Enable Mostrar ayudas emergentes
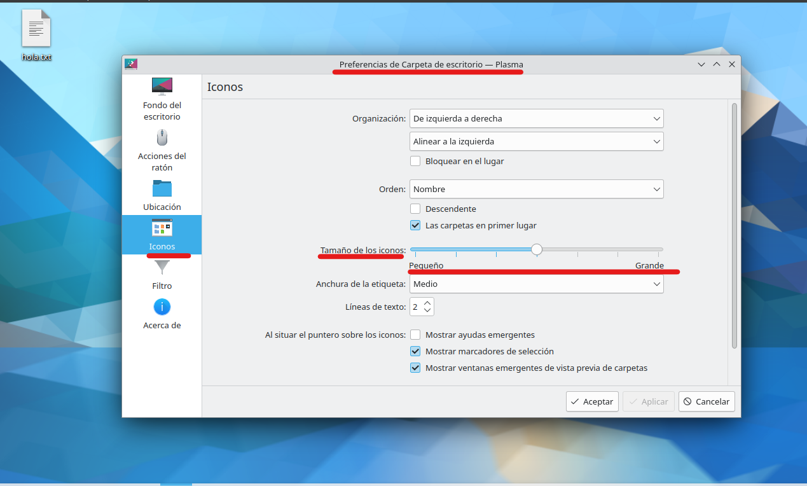807x486 pixels. [415, 335]
